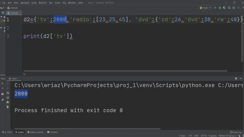
Task: Click the Up the Stack Trace arrow
Action: point(8,84)
